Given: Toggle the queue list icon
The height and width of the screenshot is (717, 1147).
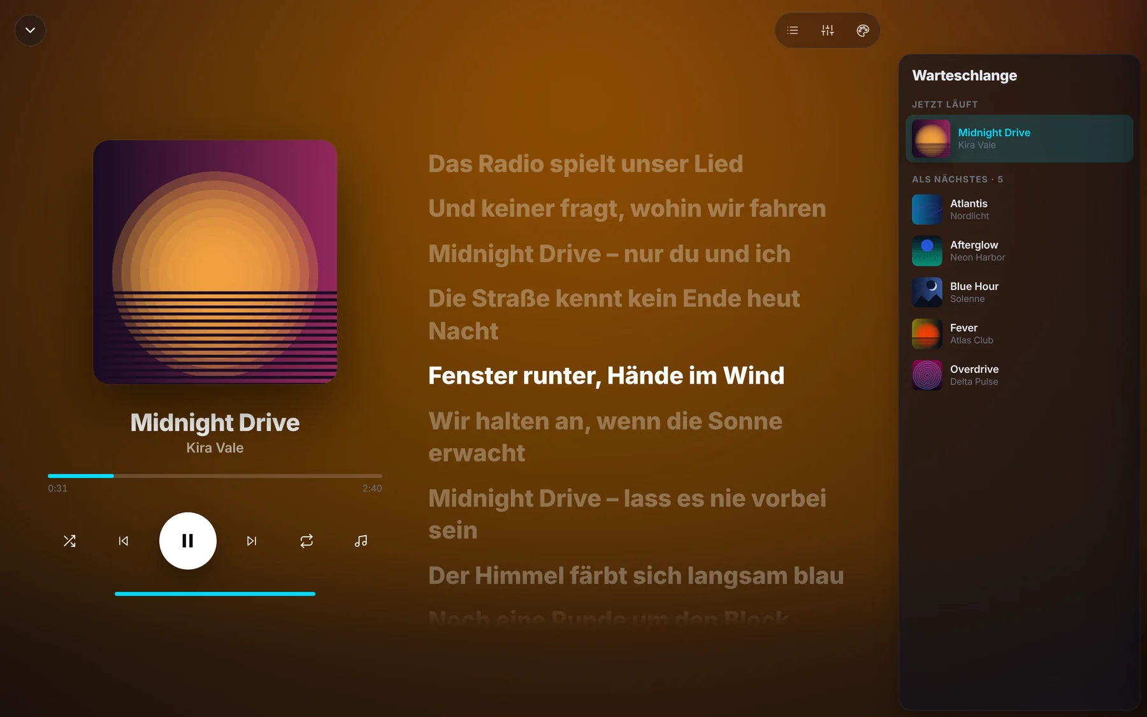Looking at the screenshot, I should [x=793, y=30].
